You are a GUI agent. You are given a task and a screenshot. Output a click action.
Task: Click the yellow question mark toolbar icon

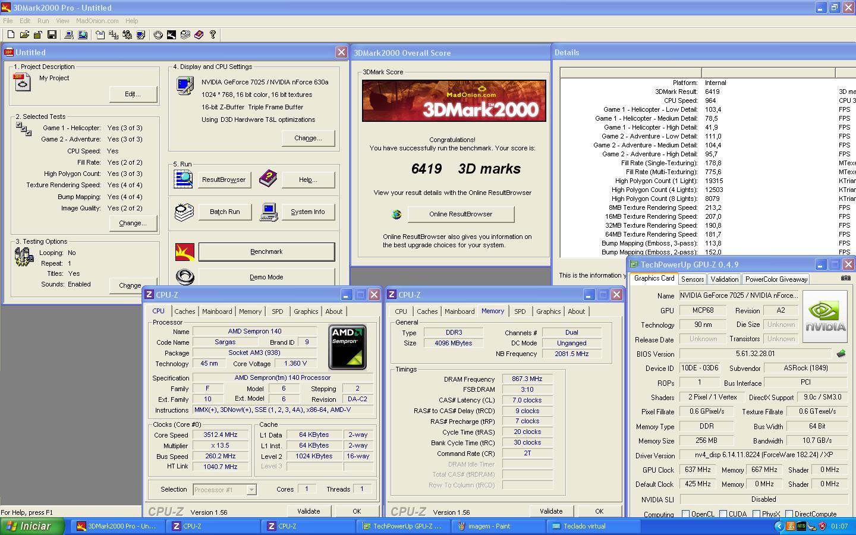click(212, 35)
